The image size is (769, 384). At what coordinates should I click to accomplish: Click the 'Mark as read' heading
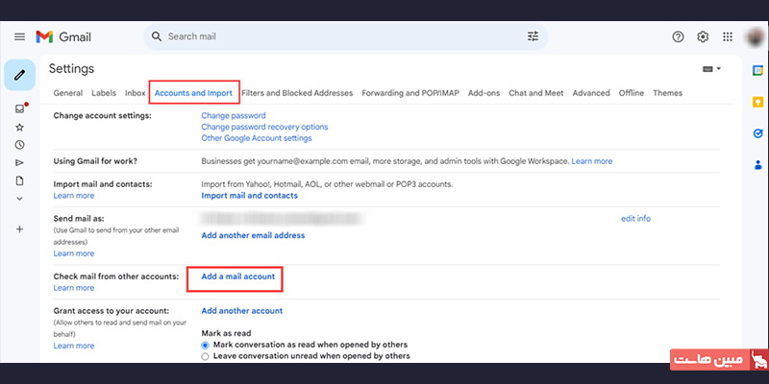coord(226,333)
